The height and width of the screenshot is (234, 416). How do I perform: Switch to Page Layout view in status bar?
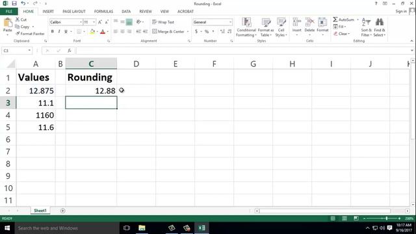pos(344,218)
